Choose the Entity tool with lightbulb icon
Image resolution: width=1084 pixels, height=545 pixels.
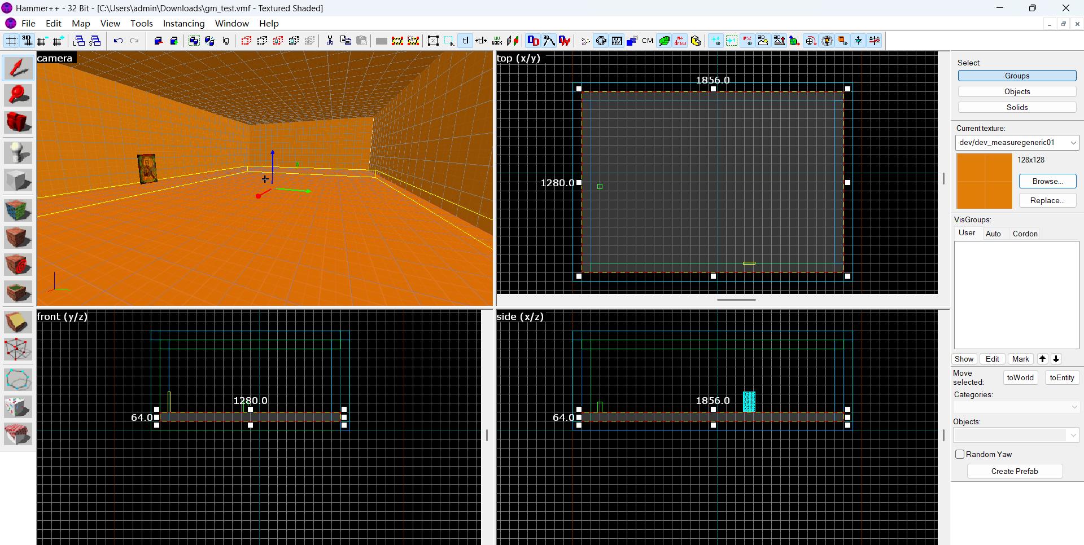pyautogui.click(x=18, y=153)
